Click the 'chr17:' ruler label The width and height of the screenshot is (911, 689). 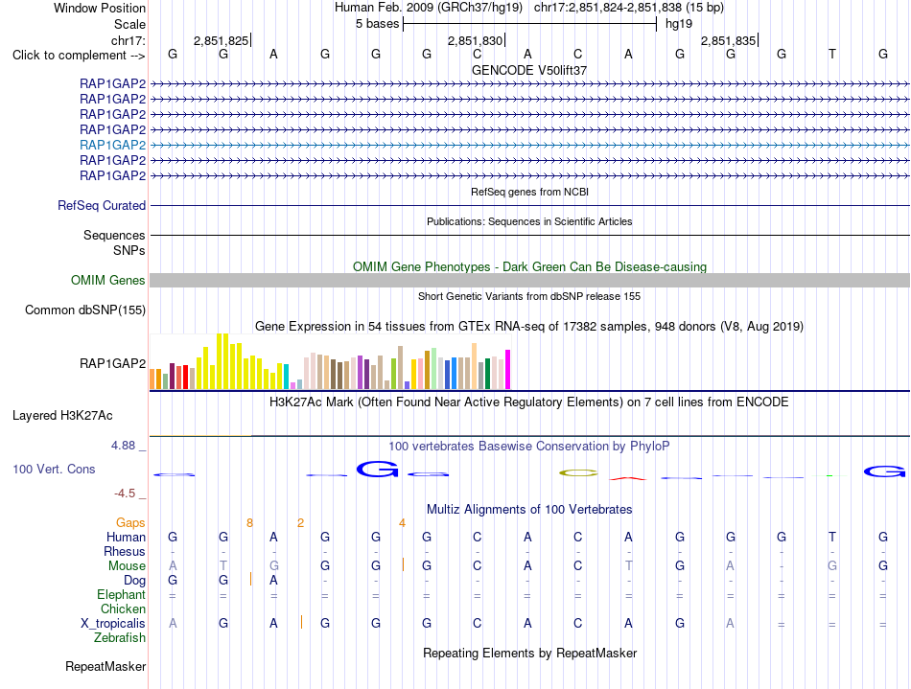pyautogui.click(x=128, y=40)
